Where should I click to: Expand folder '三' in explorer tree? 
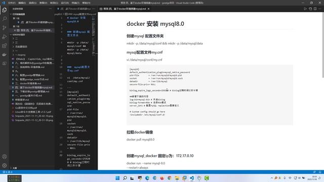[x=16, y=42]
